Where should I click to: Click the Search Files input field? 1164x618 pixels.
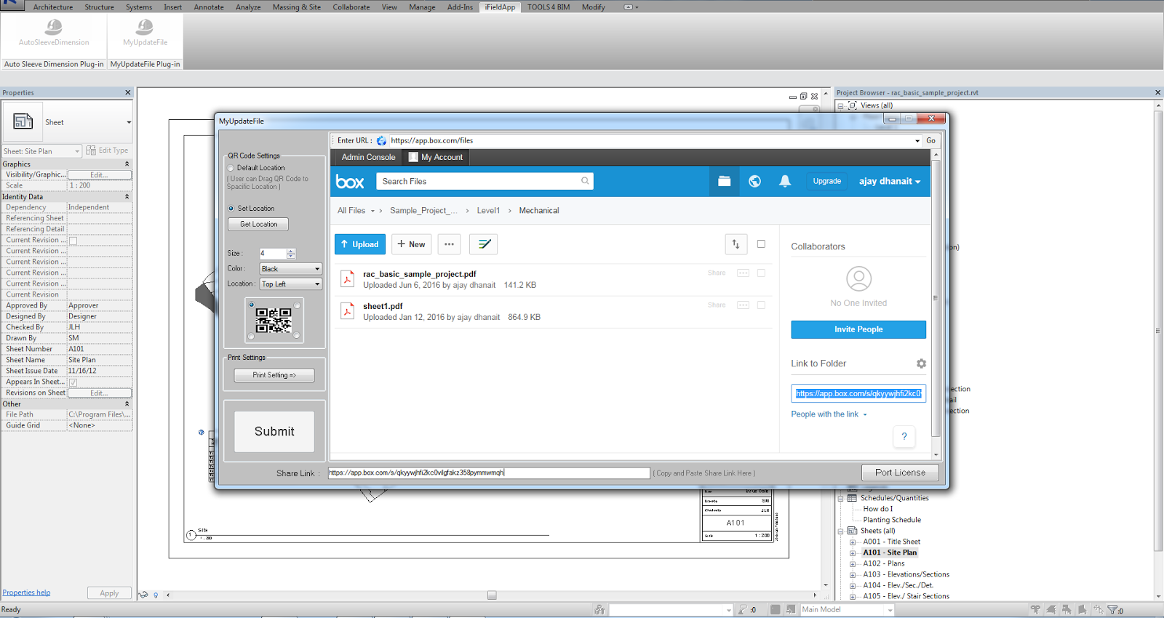(485, 181)
